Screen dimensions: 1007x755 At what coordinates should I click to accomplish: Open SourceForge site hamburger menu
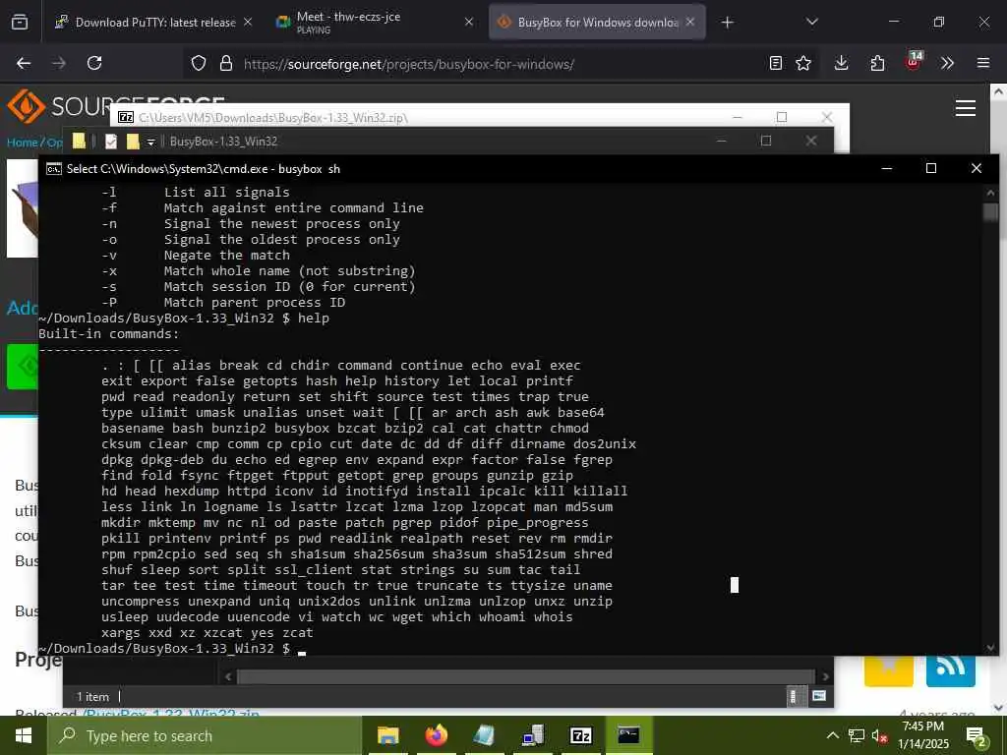pyautogui.click(x=966, y=108)
